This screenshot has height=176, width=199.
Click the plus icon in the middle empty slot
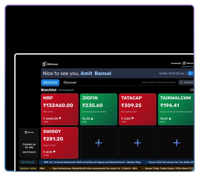(x=138, y=143)
